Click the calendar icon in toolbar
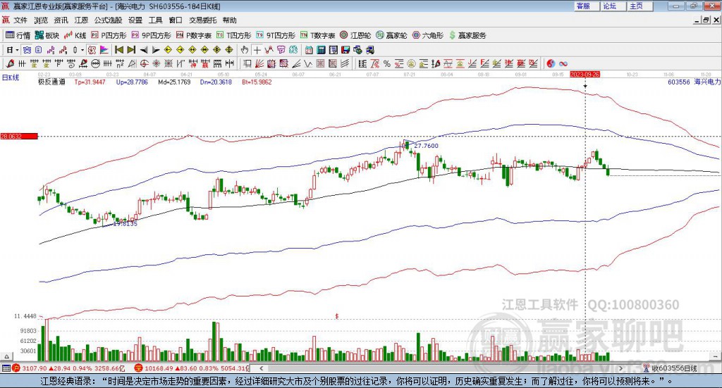Screen dimensions: 722x388 [309, 50]
